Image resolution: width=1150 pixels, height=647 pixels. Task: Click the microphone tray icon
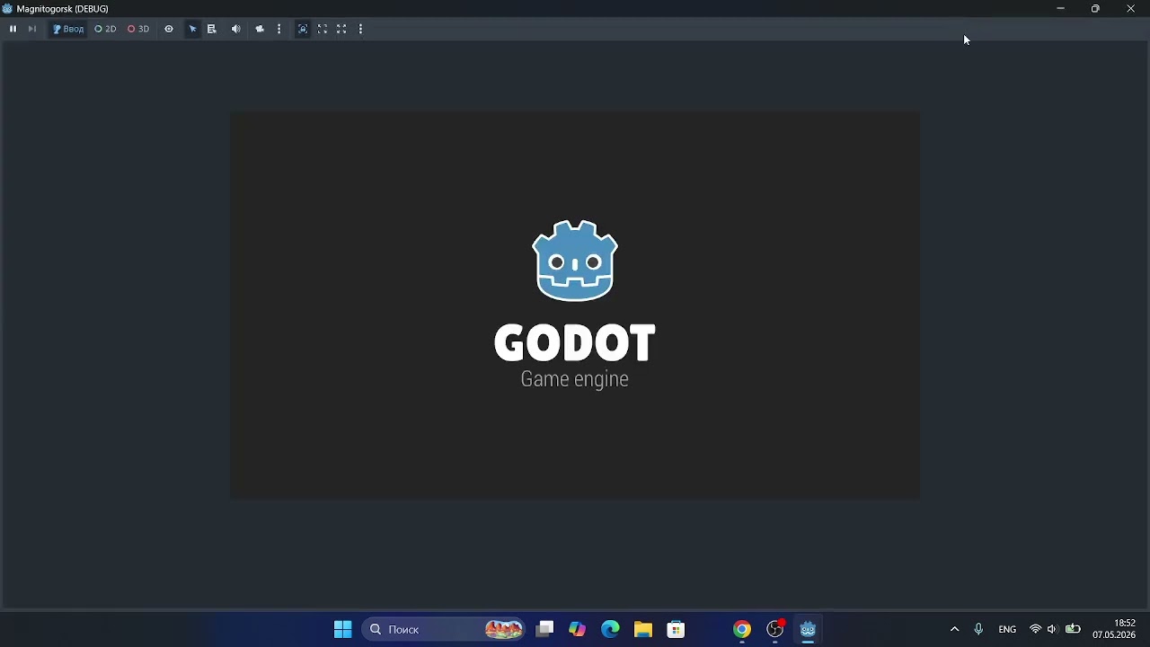(x=978, y=629)
